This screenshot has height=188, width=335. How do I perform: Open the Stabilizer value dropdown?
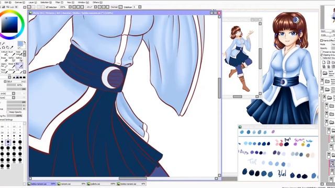coord(140,7)
